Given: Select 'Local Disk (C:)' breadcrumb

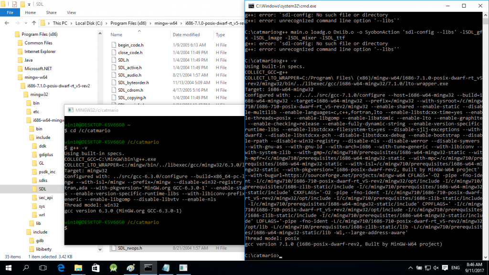Looking at the screenshot, I should tap(88, 23).
